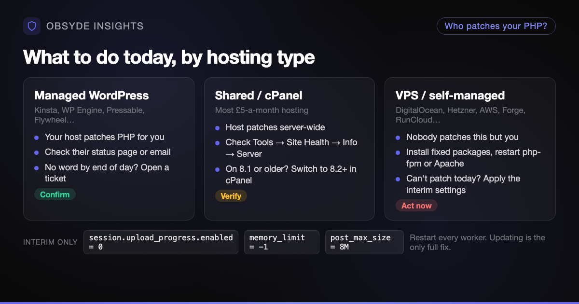
Task: Click 'No word by end of day? Open a ticket'
Action: 107,173
